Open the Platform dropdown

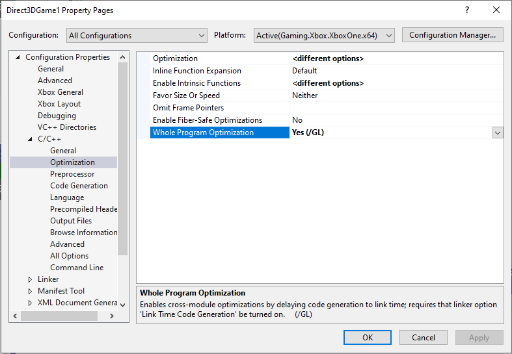(324, 36)
